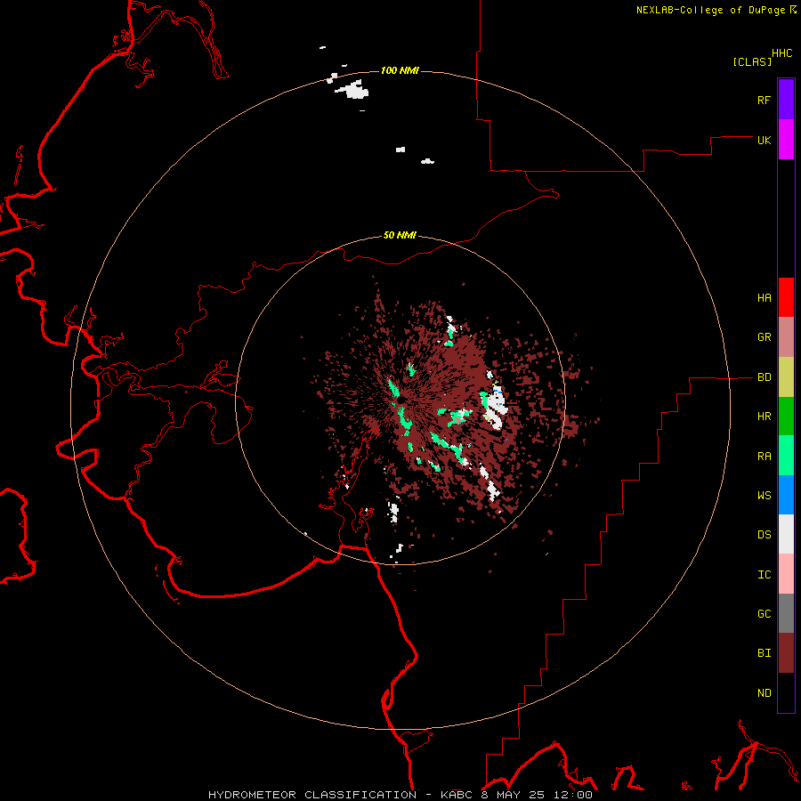Click the WS legend label

pyautogui.click(x=764, y=496)
